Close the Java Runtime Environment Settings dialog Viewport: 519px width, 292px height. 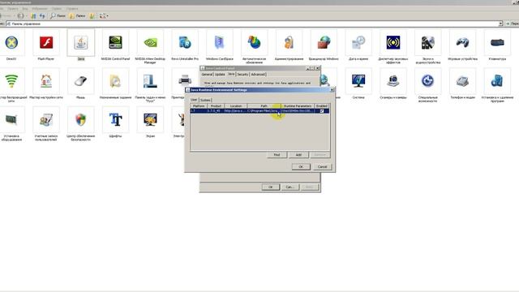pos(332,90)
